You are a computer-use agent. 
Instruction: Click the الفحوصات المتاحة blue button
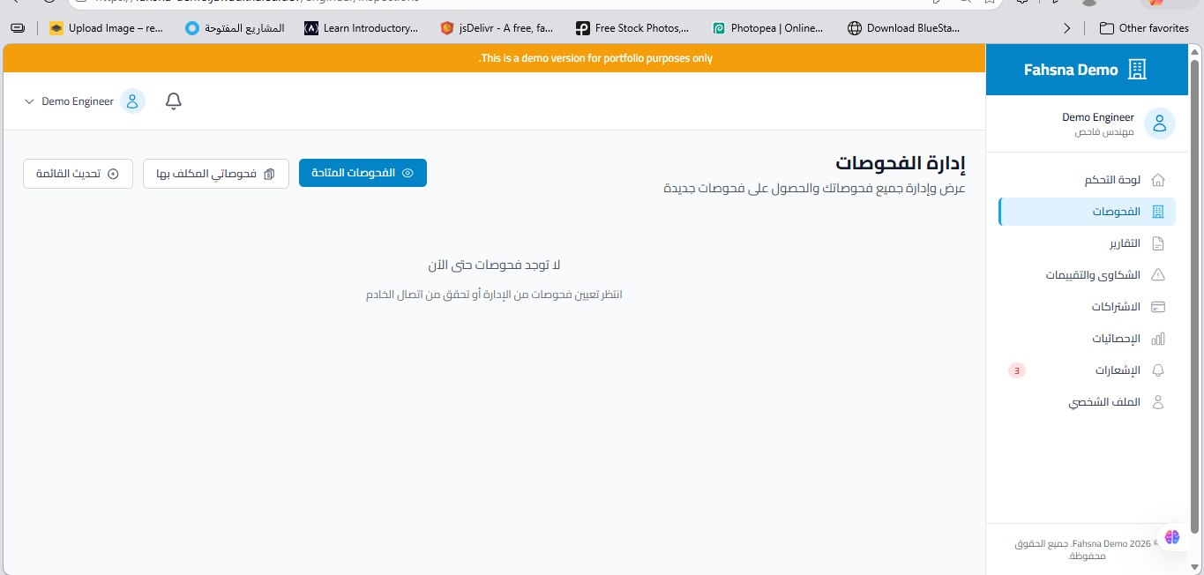363,173
